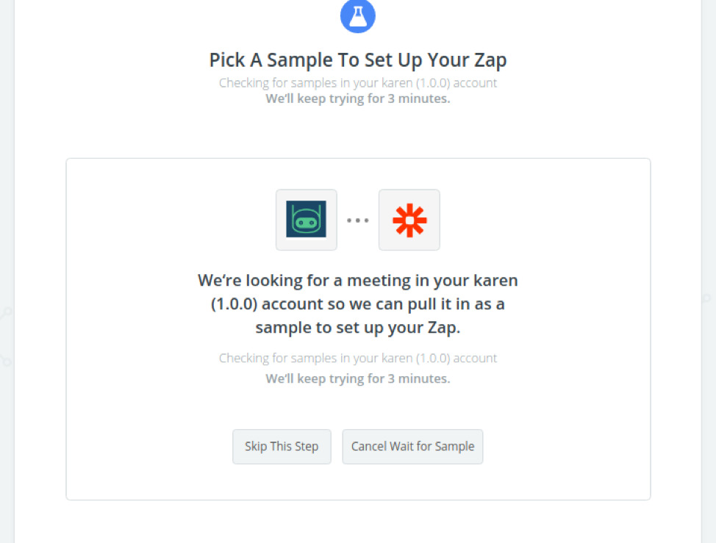716x543 pixels.
Task: Click the "sample to set up your Zap." line
Action: tap(358, 328)
